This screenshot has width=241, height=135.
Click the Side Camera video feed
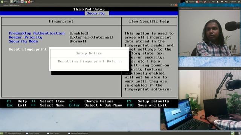(x=201, y=100)
